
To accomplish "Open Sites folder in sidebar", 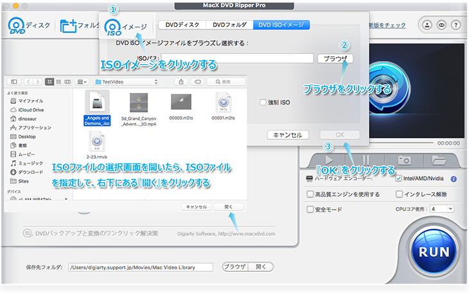I will coord(19,181).
